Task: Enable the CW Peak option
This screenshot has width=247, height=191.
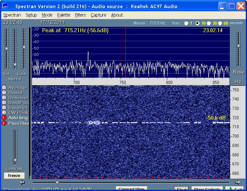Action: [x=4, y=113]
